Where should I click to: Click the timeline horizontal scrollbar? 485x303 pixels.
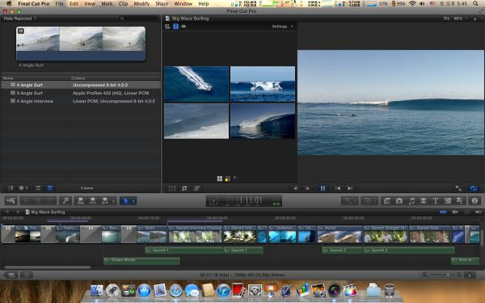(48, 267)
